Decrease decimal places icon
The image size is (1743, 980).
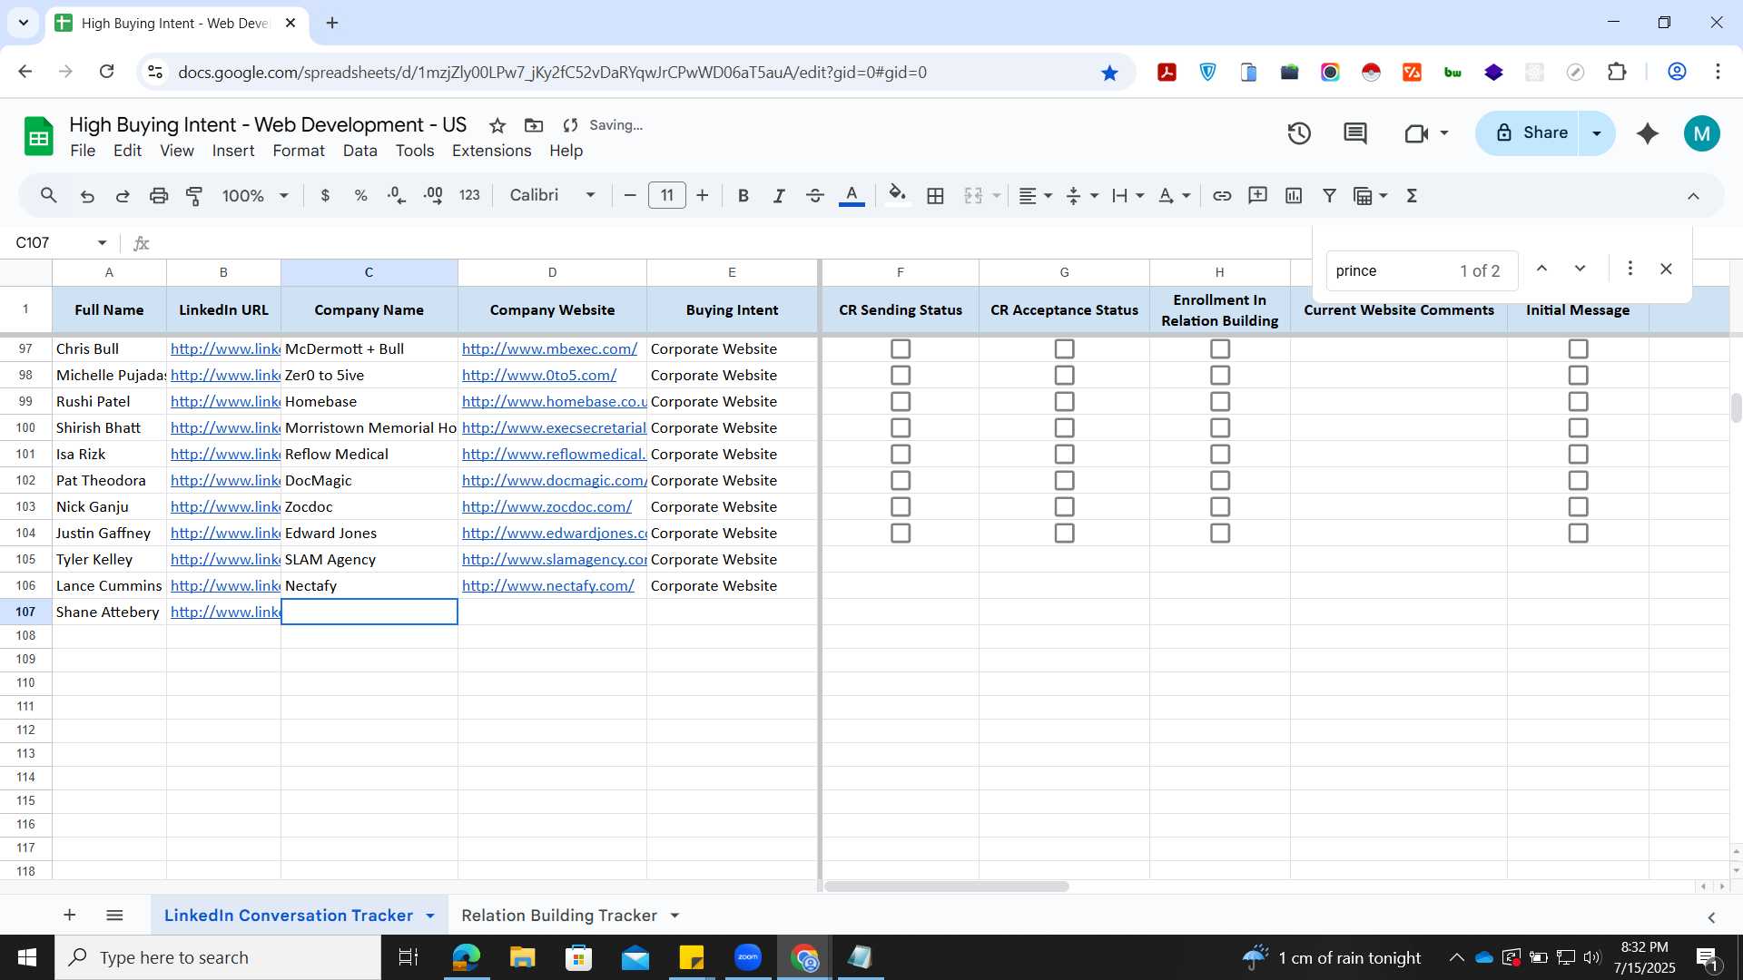click(x=397, y=196)
